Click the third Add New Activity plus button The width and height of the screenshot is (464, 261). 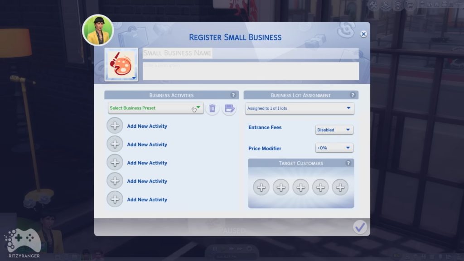pyautogui.click(x=115, y=163)
